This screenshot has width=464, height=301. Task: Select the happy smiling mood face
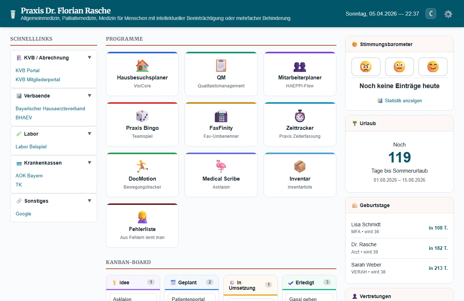pyautogui.click(x=433, y=67)
